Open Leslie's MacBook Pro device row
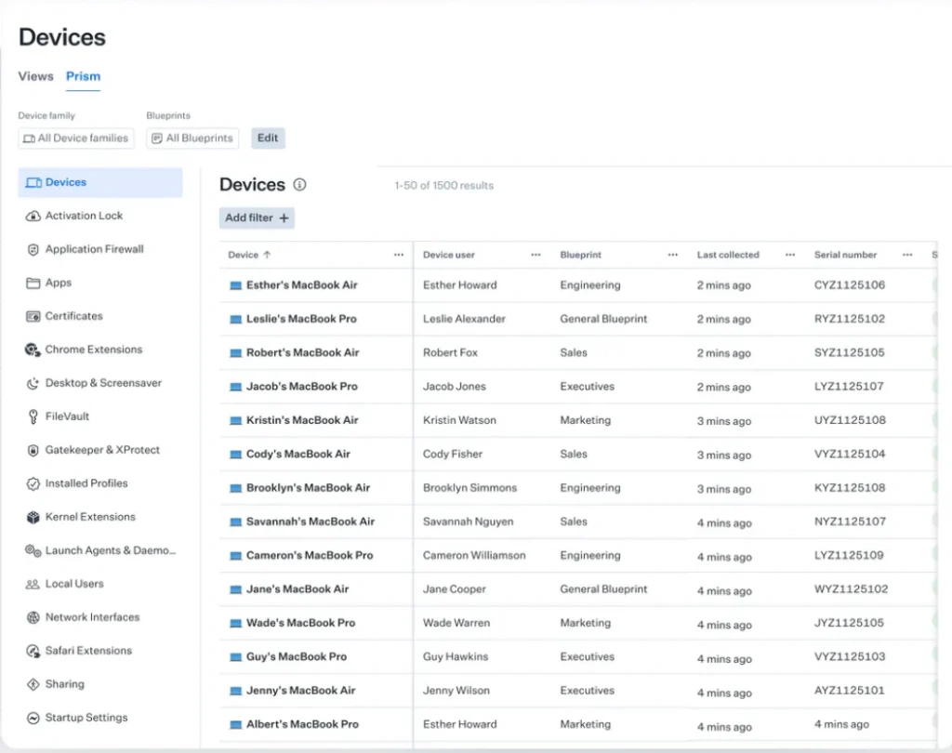 [x=301, y=319]
